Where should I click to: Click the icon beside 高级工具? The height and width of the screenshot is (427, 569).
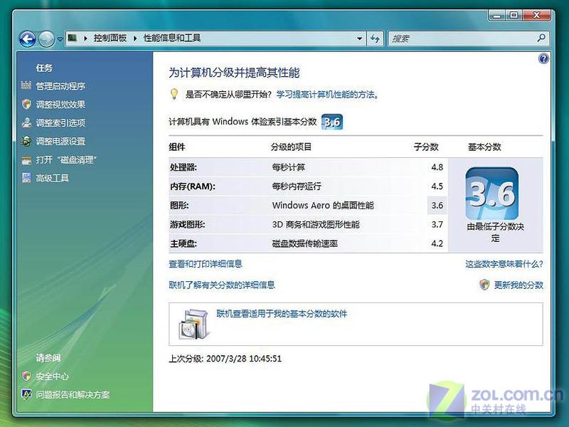pyautogui.click(x=26, y=177)
